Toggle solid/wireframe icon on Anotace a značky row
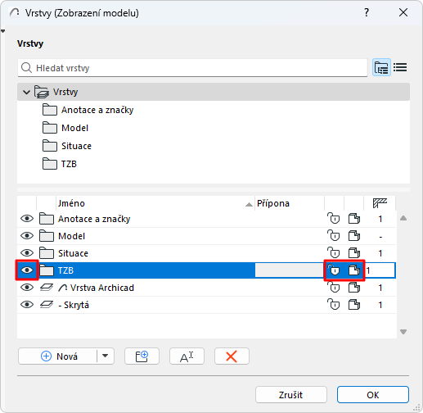 [x=354, y=219]
